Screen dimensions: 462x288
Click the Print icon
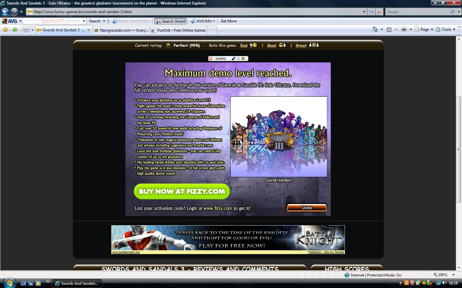click(404, 29)
